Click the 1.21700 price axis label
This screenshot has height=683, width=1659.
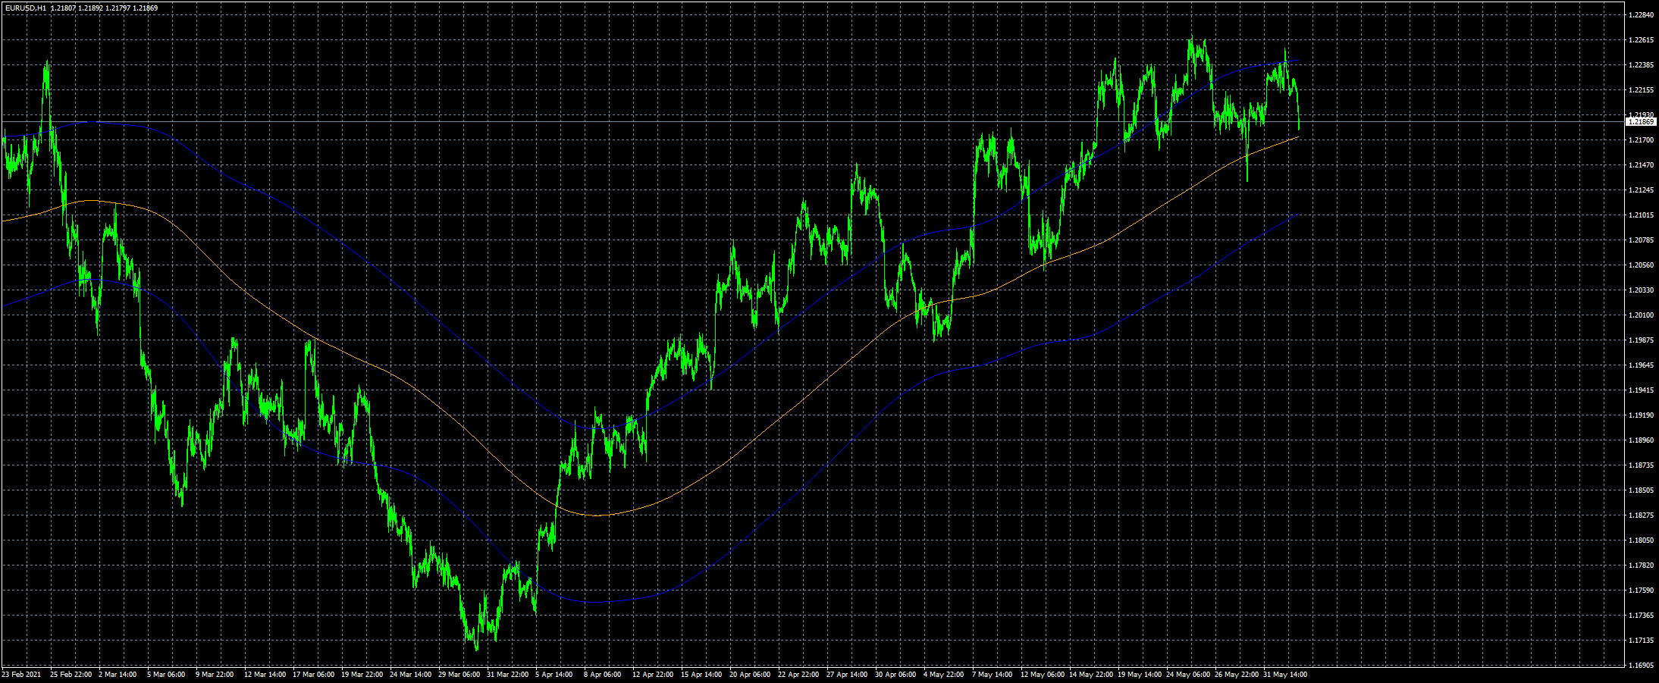[x=1640, y=140]
